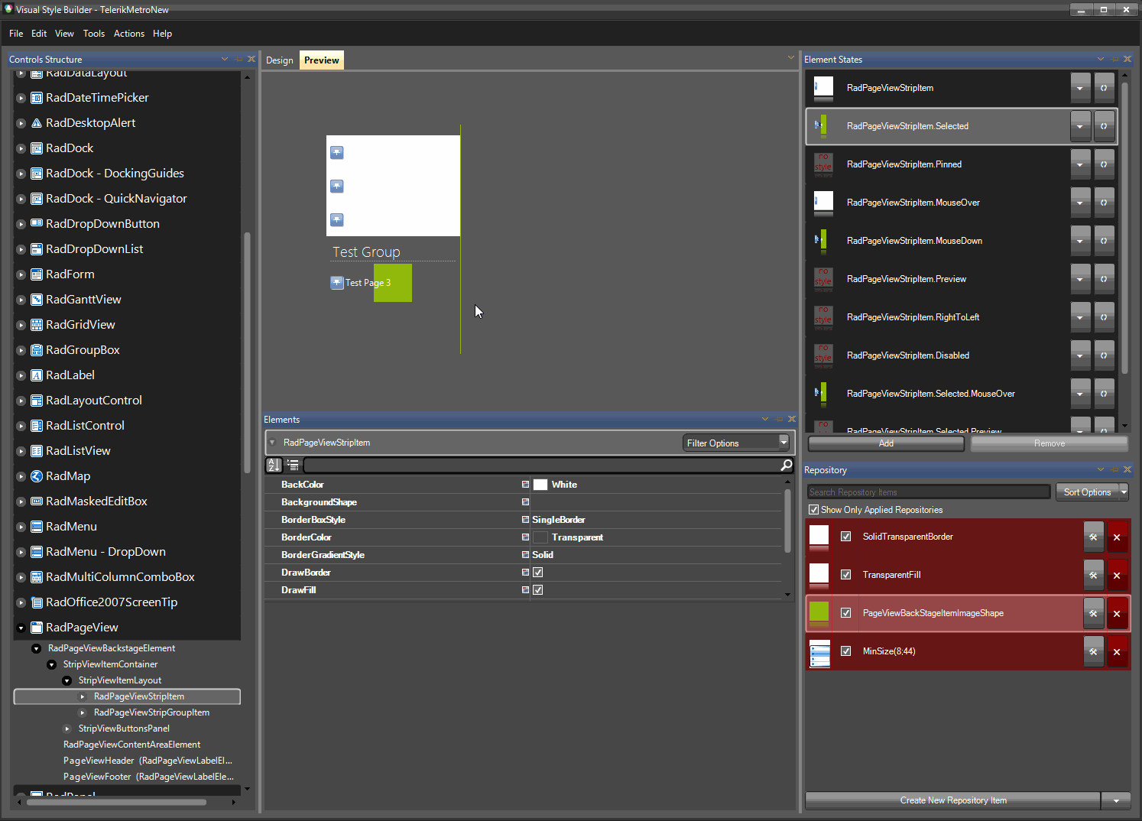
Task: Edit PageViewBackStageItemImageShape with the wrench icon
Action: coord(1093,613)
